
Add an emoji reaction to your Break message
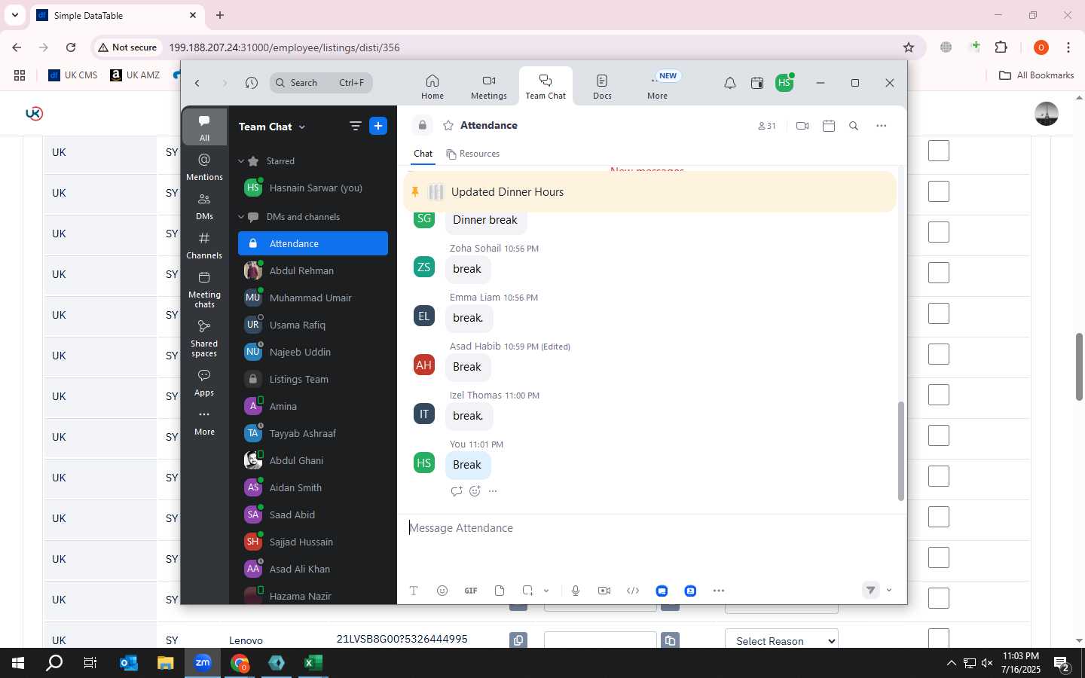(x=475, y=491)
